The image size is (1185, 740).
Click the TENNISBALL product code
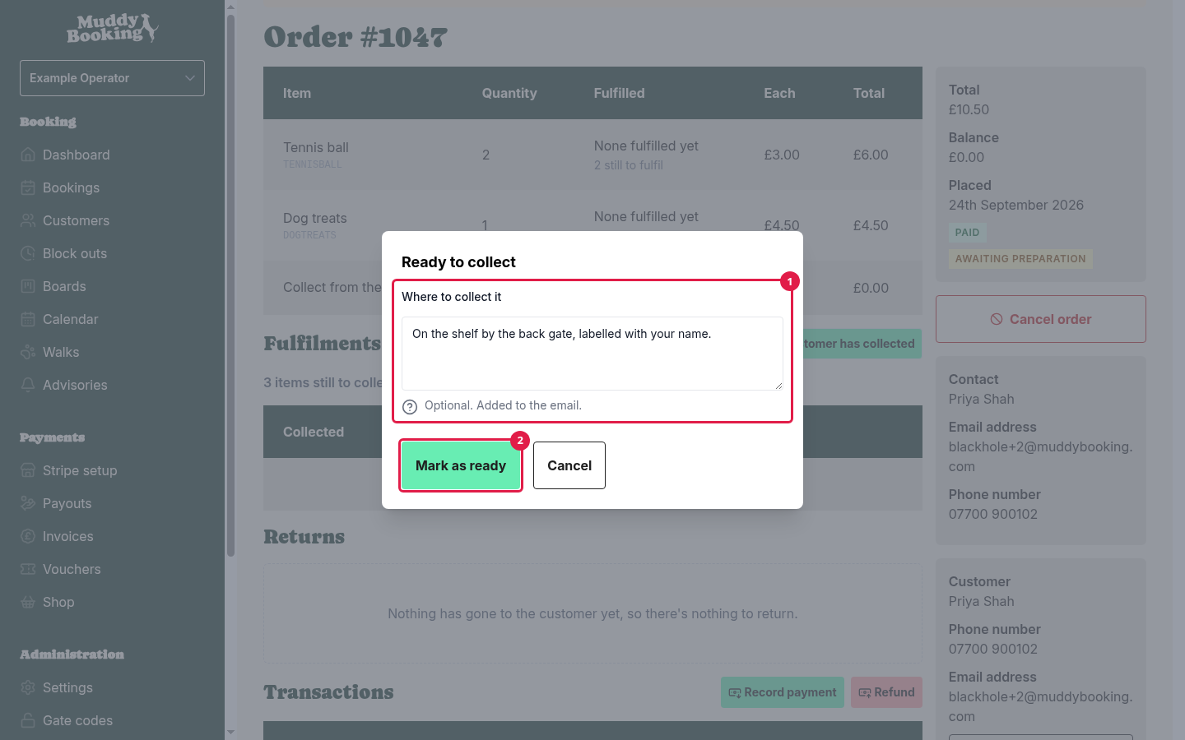312,164
